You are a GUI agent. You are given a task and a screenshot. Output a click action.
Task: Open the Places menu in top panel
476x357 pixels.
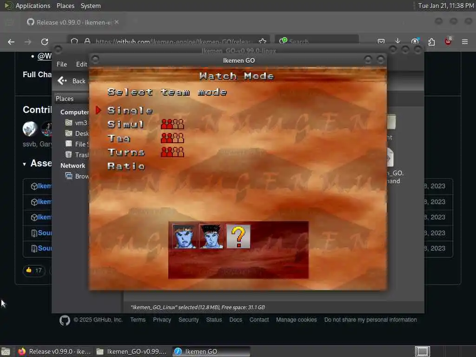click(x=66, y=6)
